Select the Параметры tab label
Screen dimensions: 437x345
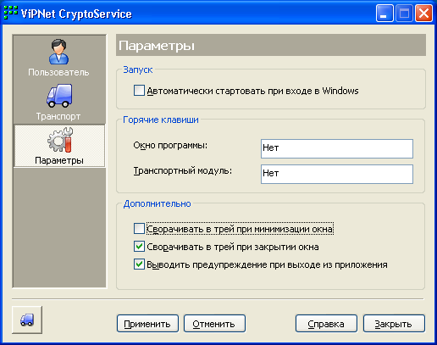[x=59, y=160]
